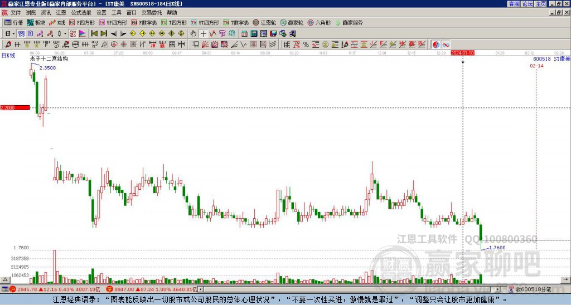Open the T数字表 tool

click(x=236, y=22)
